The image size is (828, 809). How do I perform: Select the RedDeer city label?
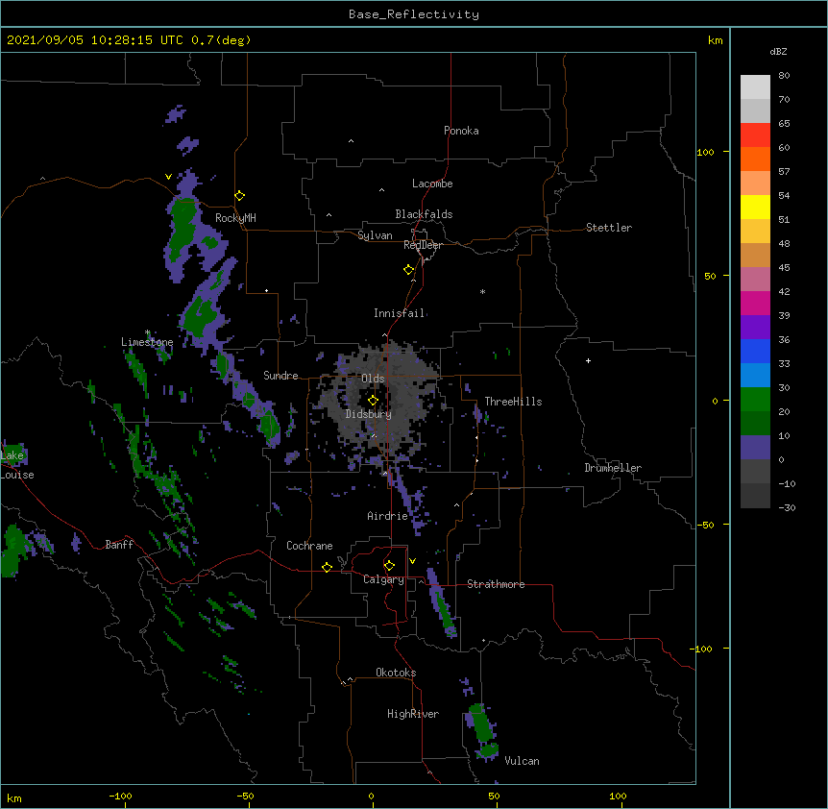coord(423,245)
